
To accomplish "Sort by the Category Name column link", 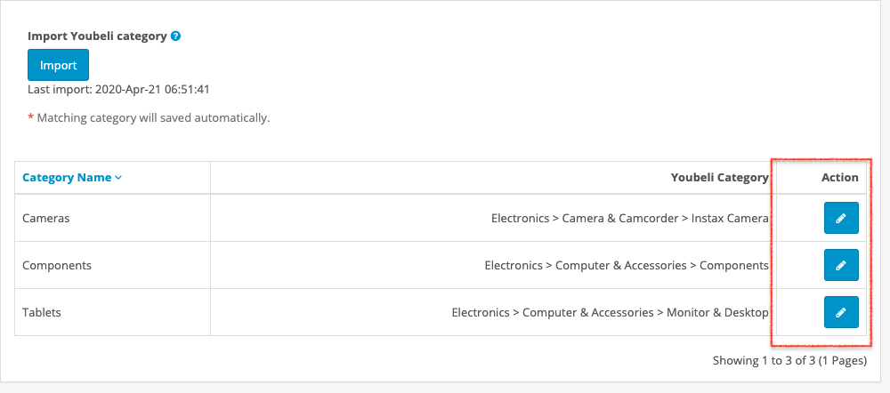I will coord(67,177).
